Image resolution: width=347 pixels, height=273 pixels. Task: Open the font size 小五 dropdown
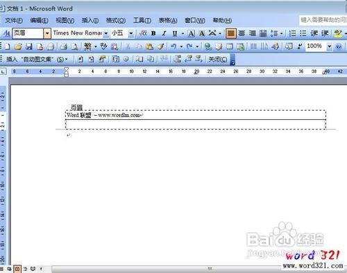pos(131,33)
